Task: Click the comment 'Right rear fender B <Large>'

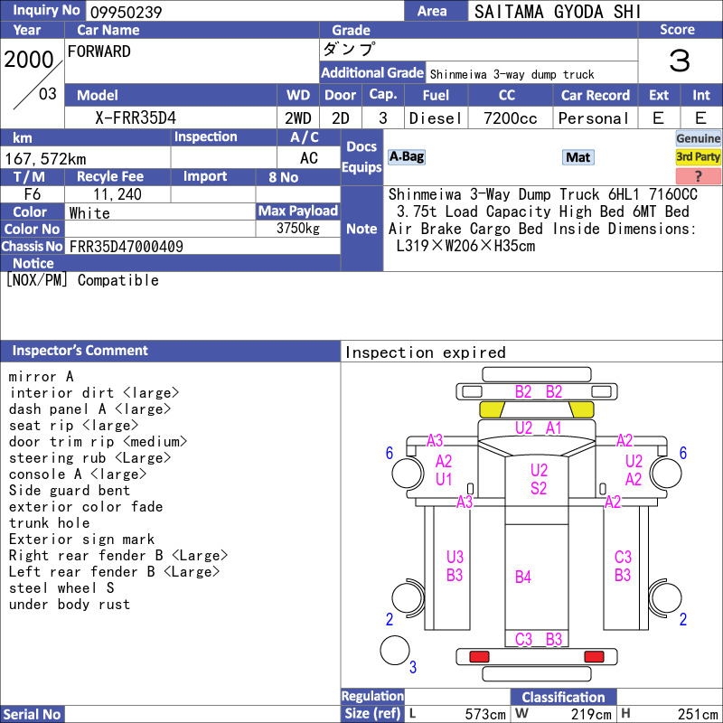Action: [118, 555]
